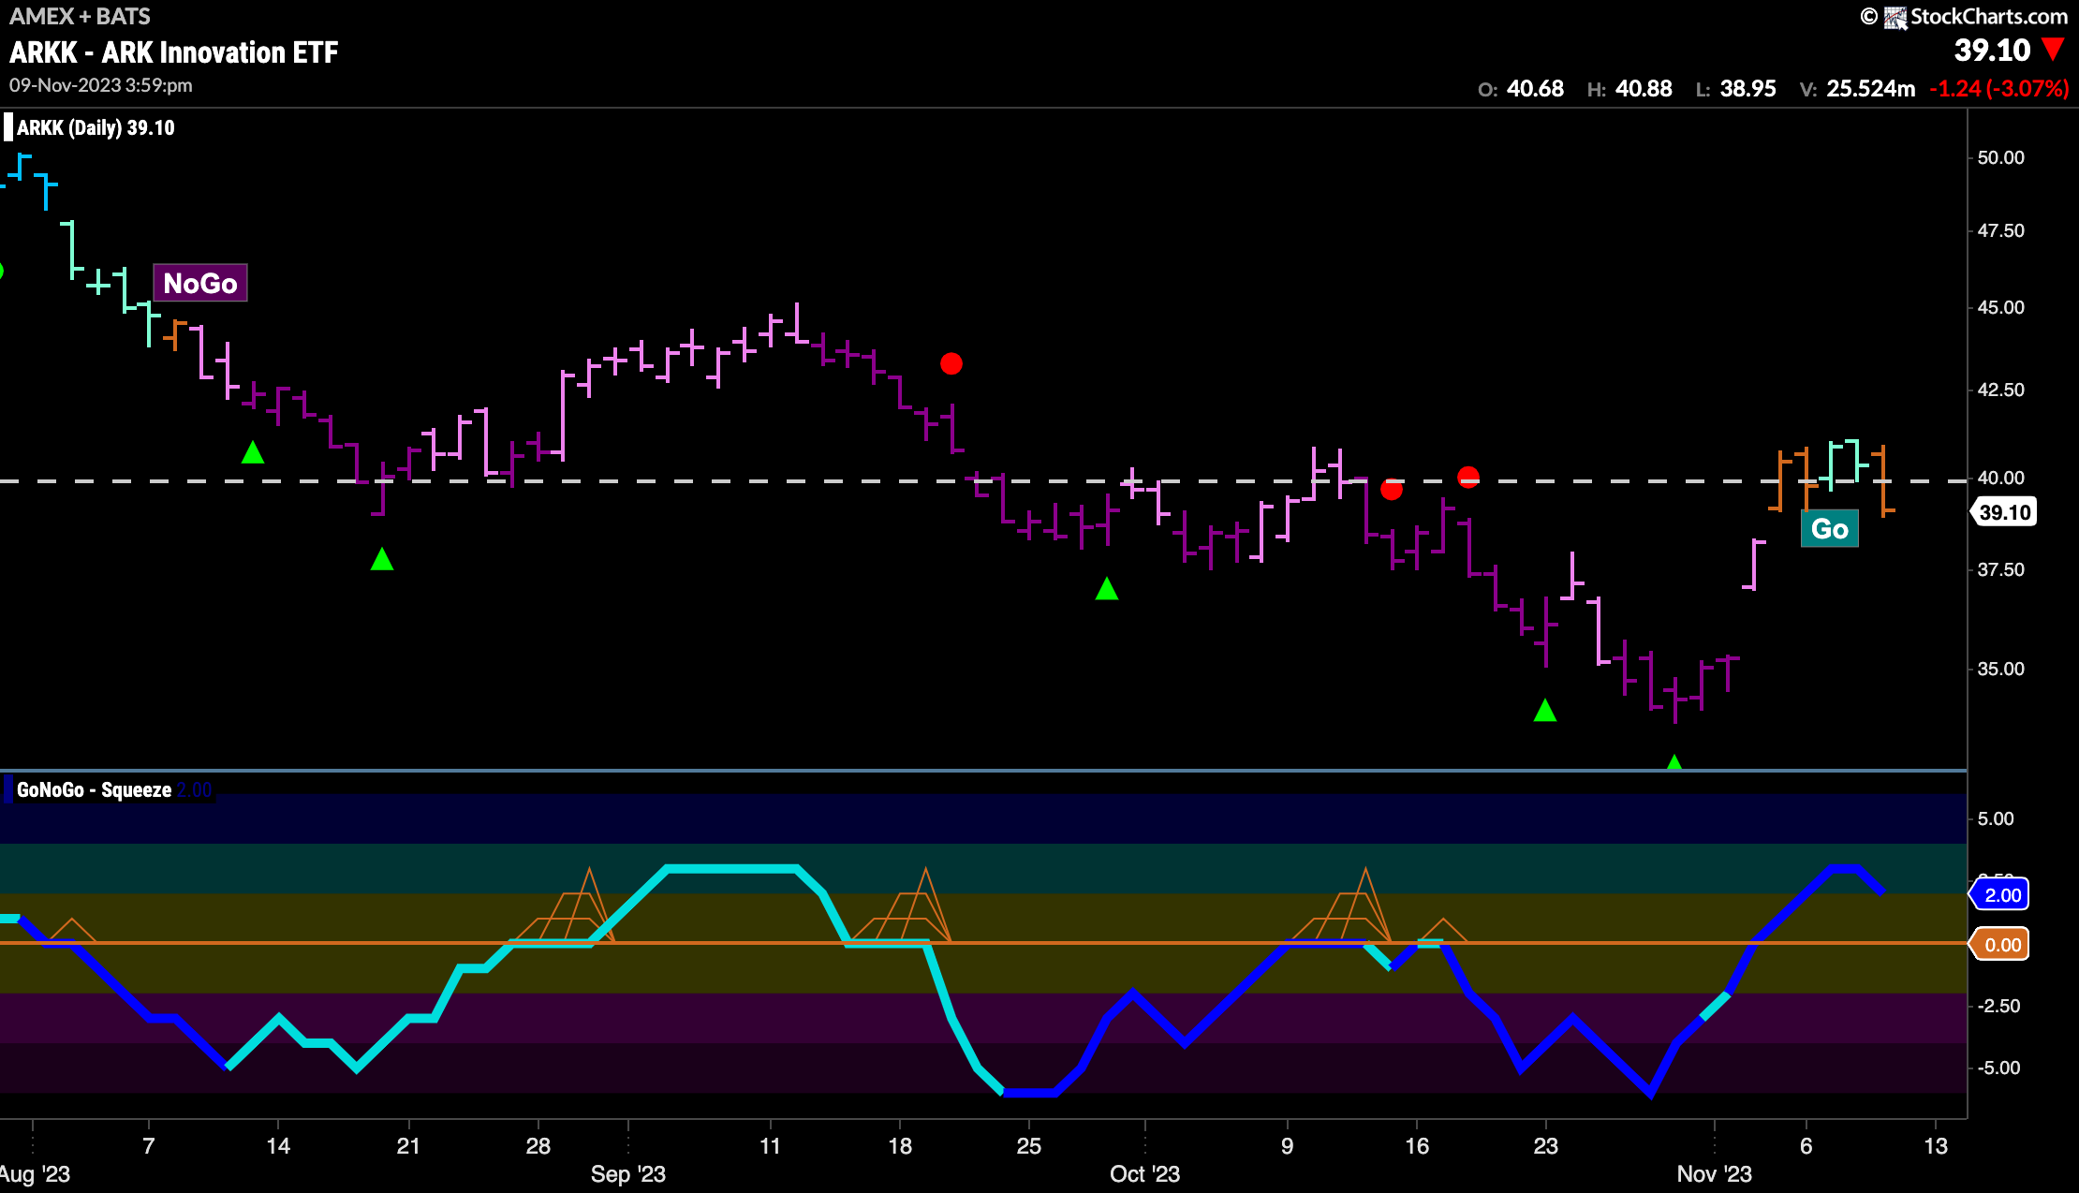This screenshot has width=2079, height=1193.
Task: Click the red dot near October 14
Action: click(1392, 489)
